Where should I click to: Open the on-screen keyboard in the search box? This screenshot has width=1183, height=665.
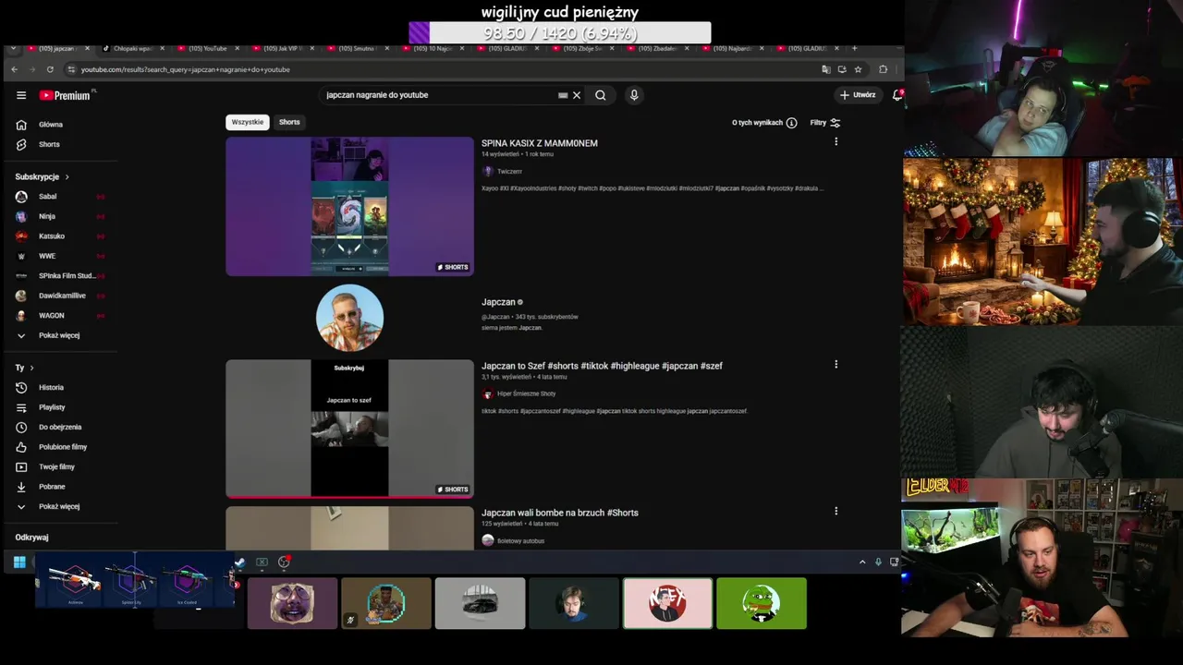point(563,95)
